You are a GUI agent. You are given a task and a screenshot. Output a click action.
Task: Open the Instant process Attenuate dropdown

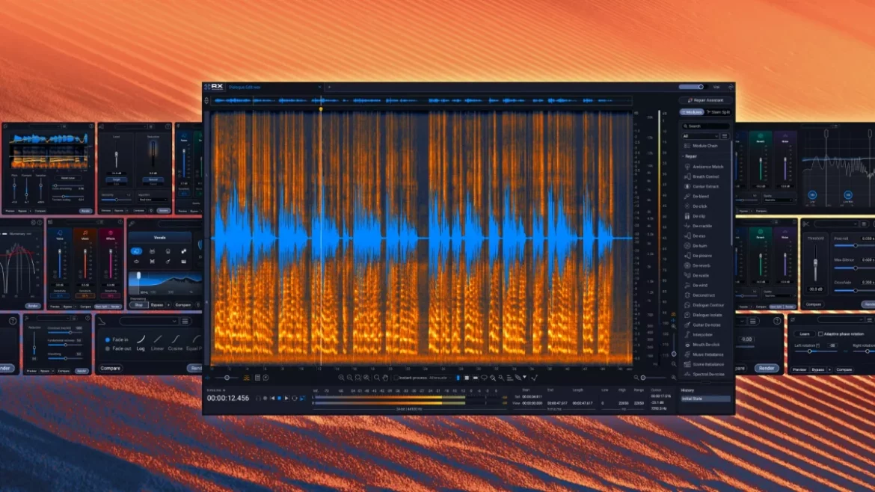click(440, 378)
